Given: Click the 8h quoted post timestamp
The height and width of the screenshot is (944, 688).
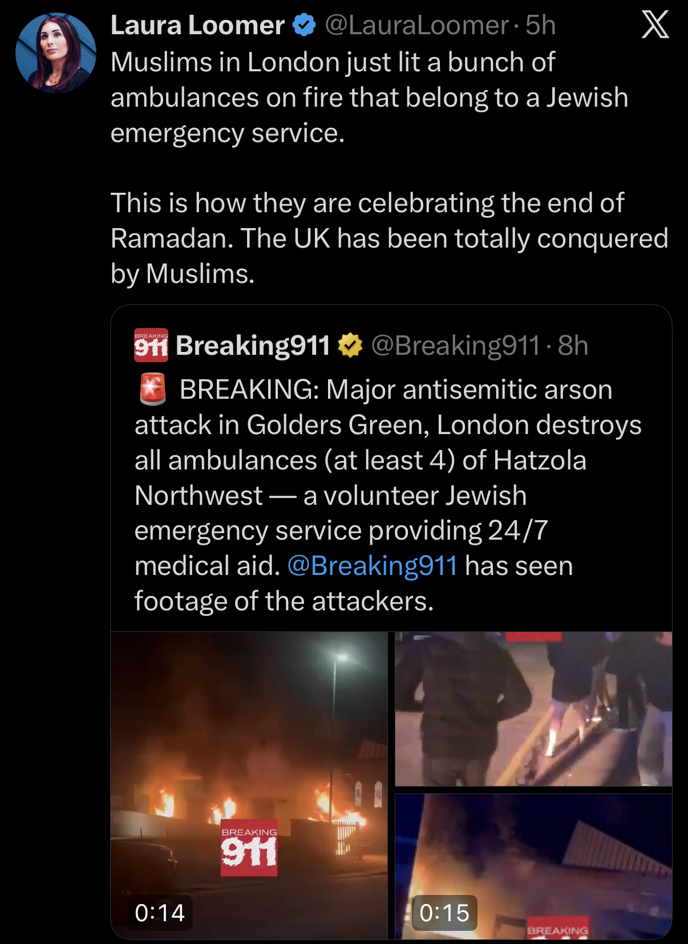Looking at the screenshot, I should point(573,345).
